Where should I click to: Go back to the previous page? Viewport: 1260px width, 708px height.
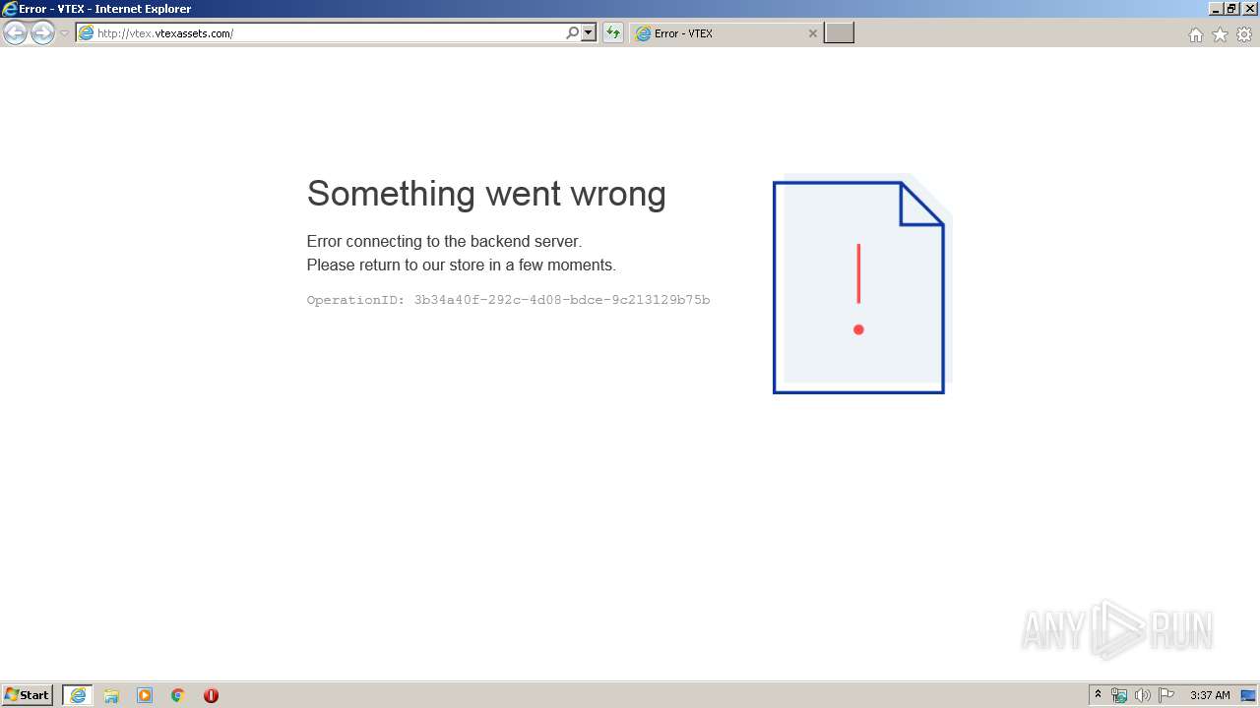[x=16, y=33]
